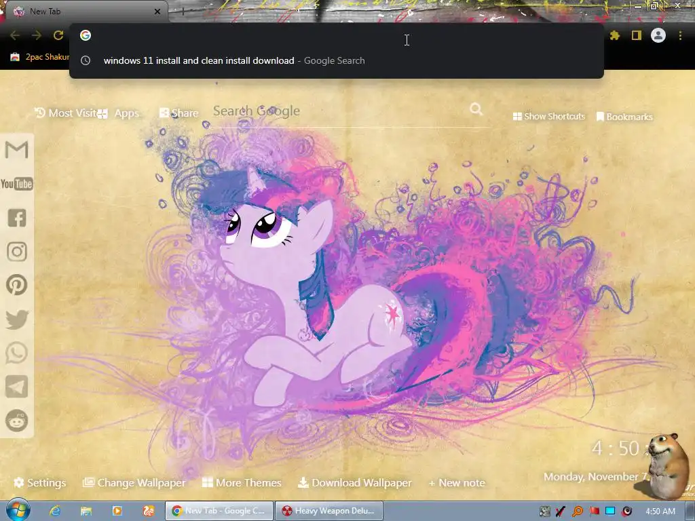Click the magnifier icon in Search Google bar
The height and width of the screenshot is (521, 695).
coord(476,109)
